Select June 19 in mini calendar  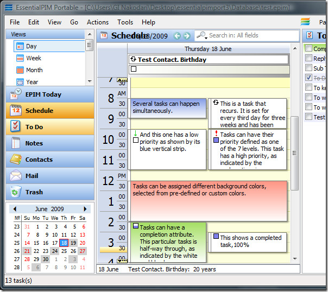point(73,243)
